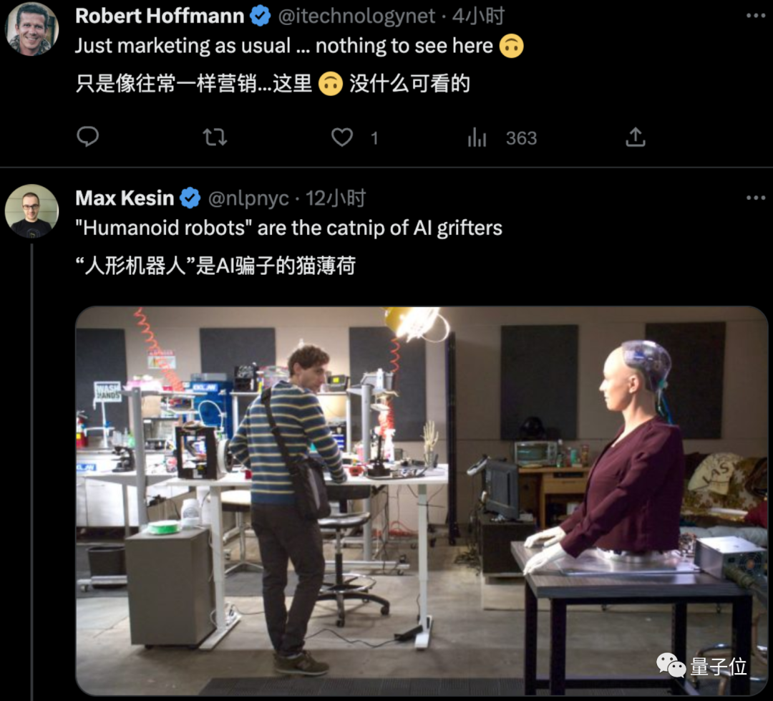Click the 363 view count
The height and width of the screenshot is (701, 773).
[x=521, y=138]
